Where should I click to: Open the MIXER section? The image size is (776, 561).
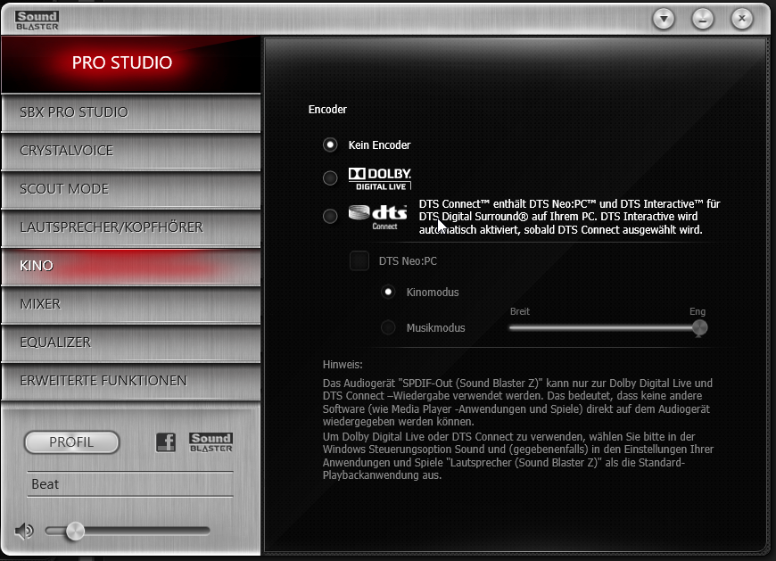(131, 304)
